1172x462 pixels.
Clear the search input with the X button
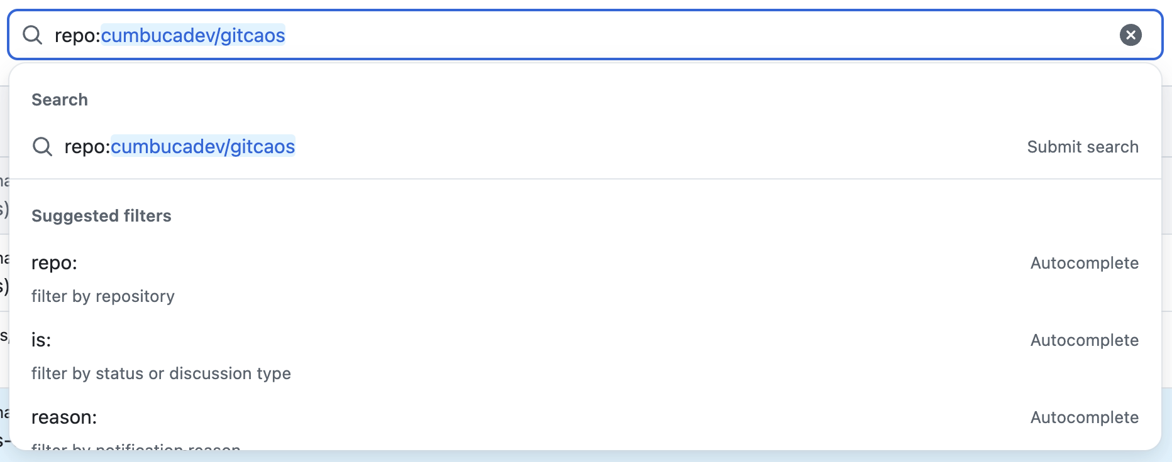(1131, 35)
